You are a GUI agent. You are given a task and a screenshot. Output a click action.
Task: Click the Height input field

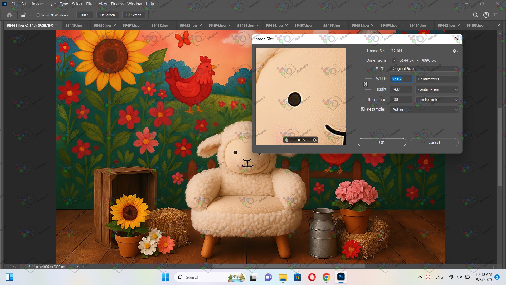click(x=401, y=89)
